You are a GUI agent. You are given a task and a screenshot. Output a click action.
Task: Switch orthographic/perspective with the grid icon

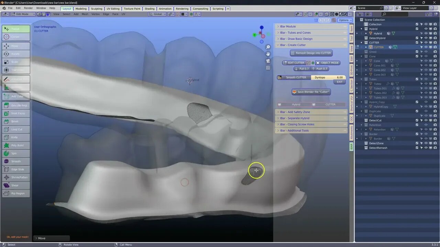click(x=268, y=68)
